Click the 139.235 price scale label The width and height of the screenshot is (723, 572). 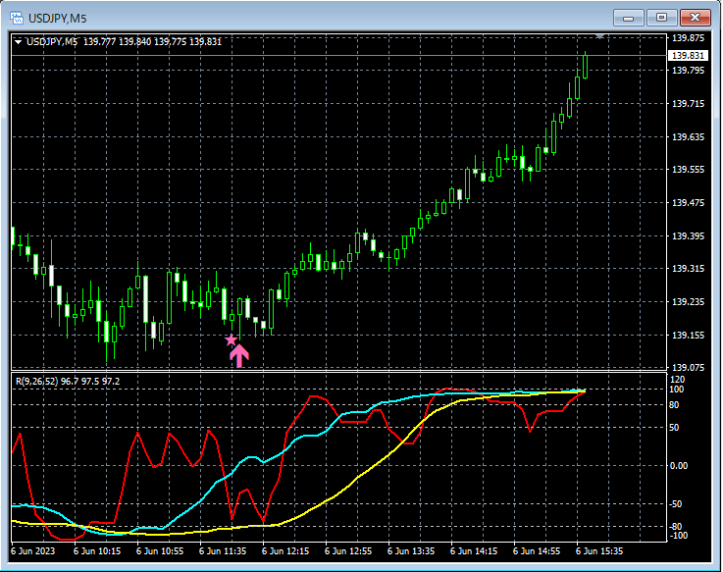(688, 301)
